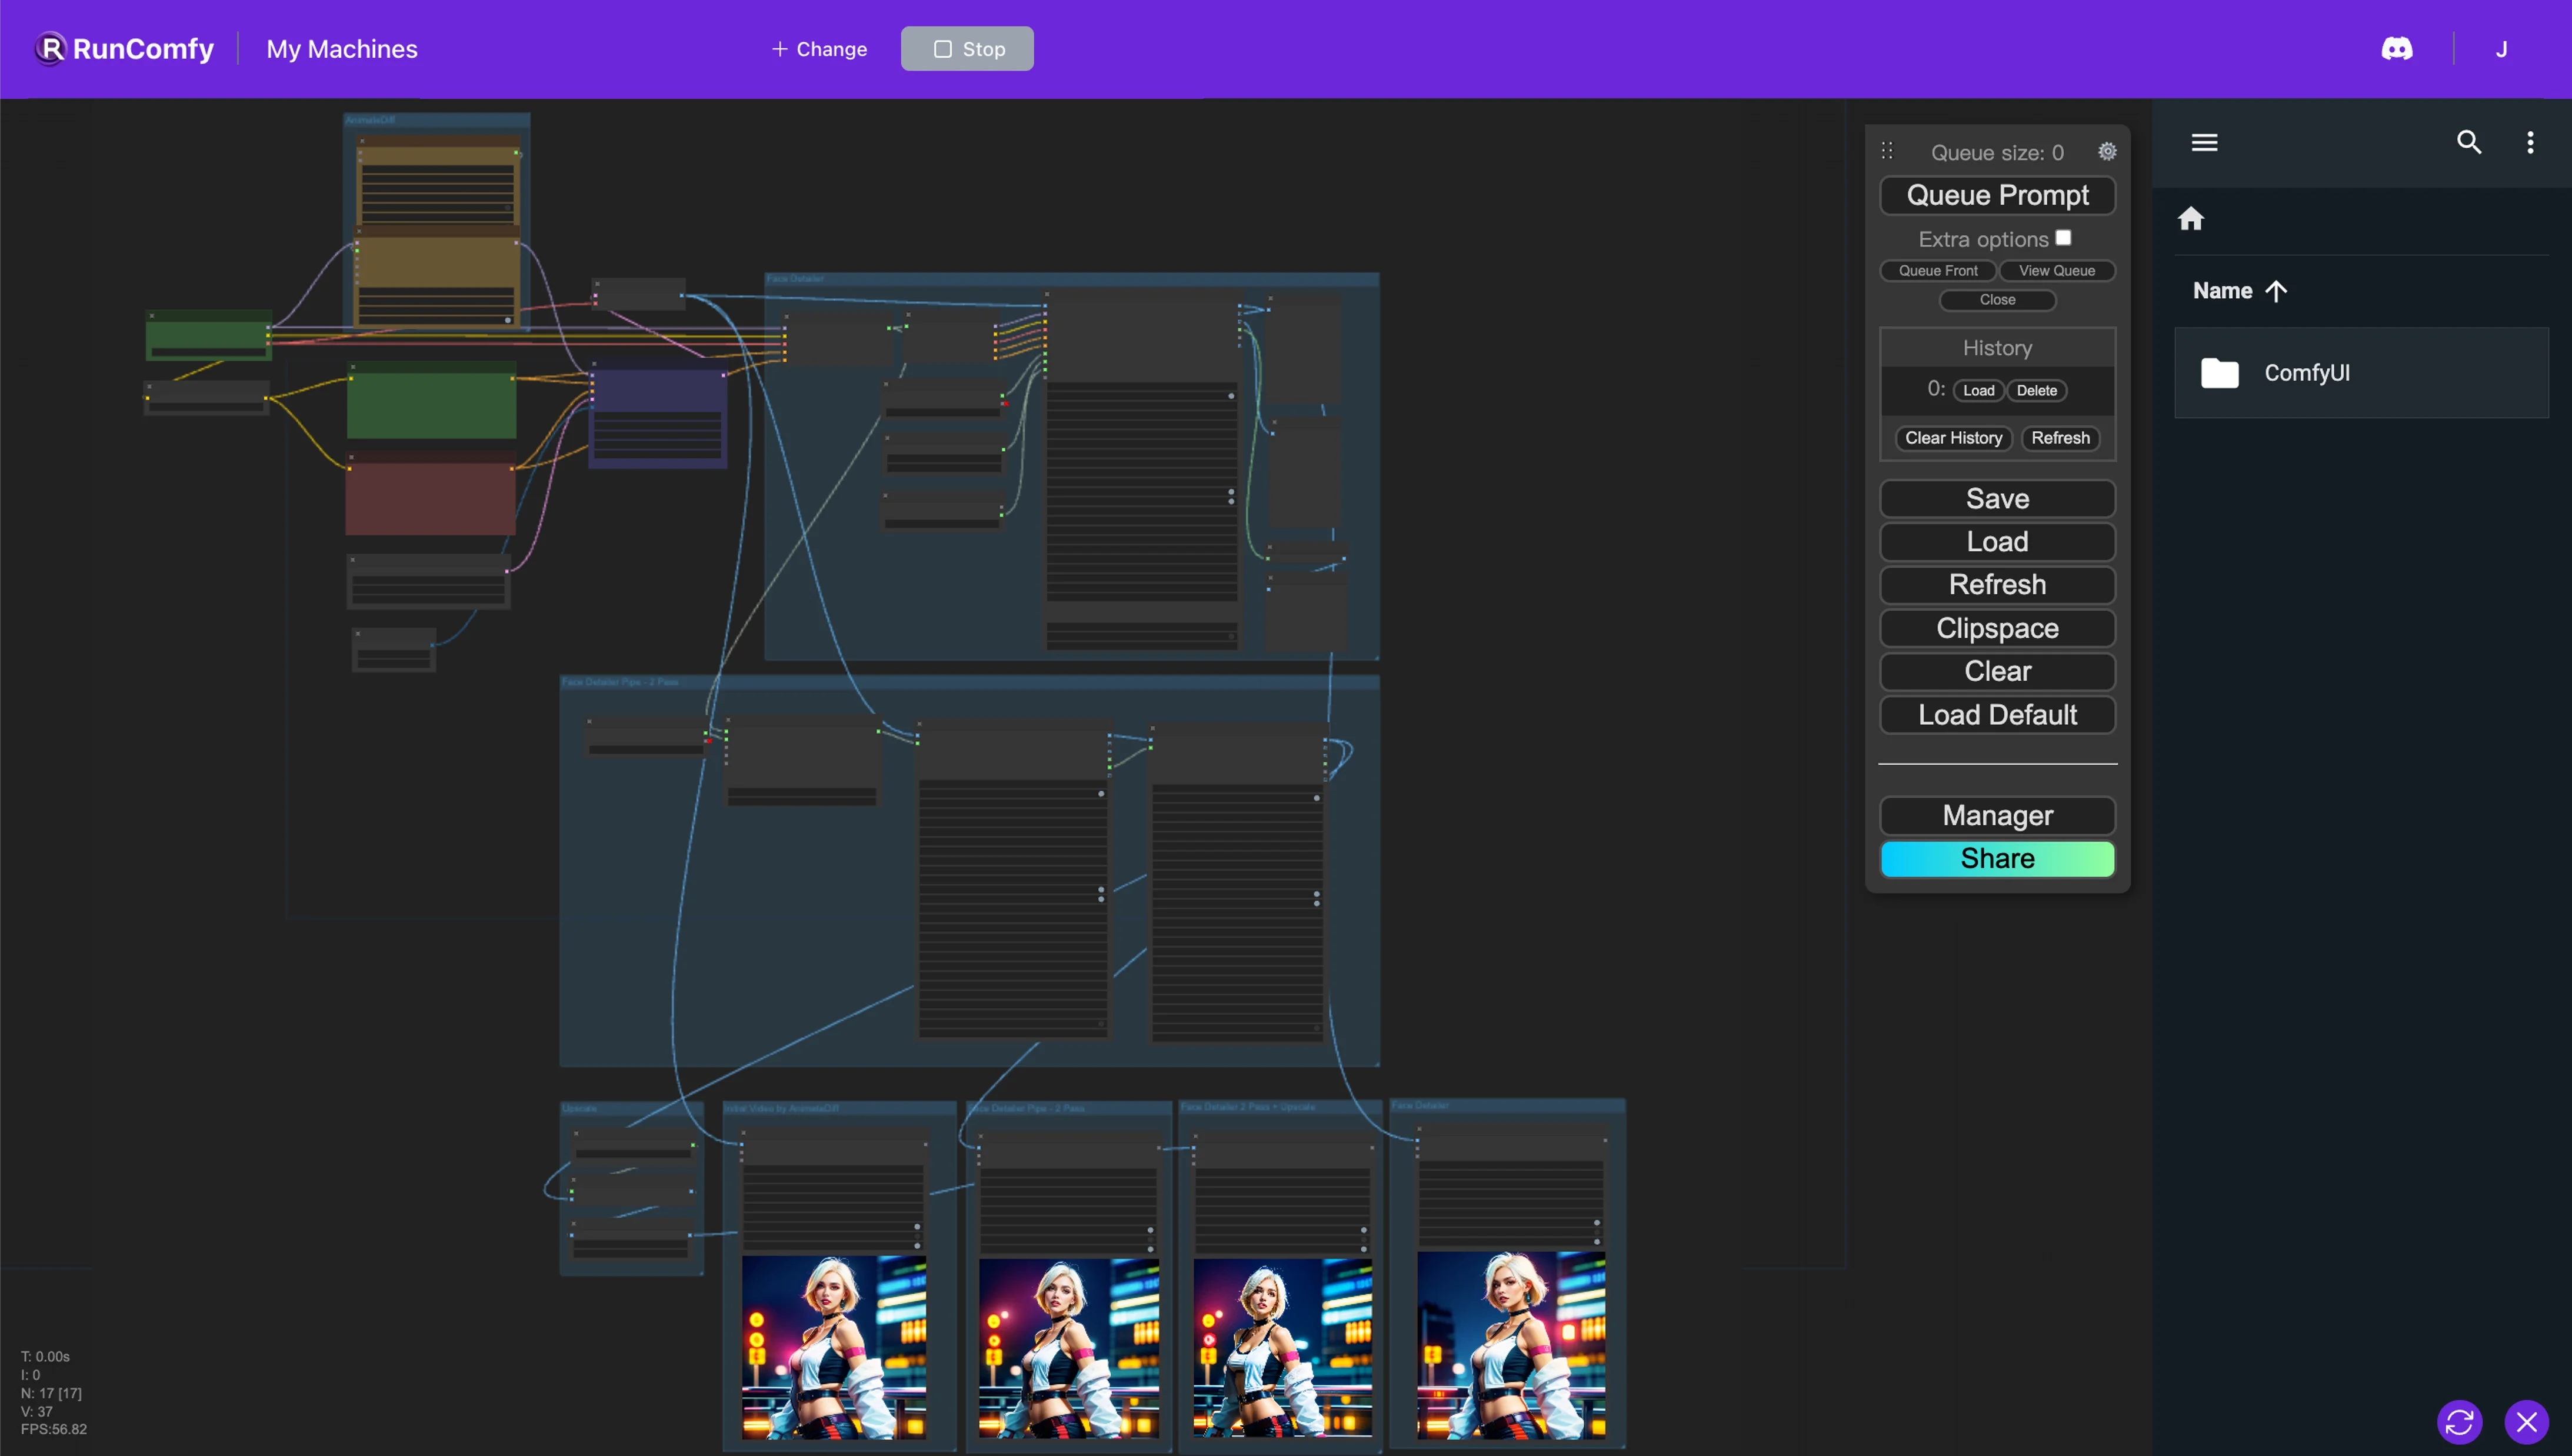Click Queue Front button
This screenshot has width=2572, height=1456.
[x=1938, y=270]
